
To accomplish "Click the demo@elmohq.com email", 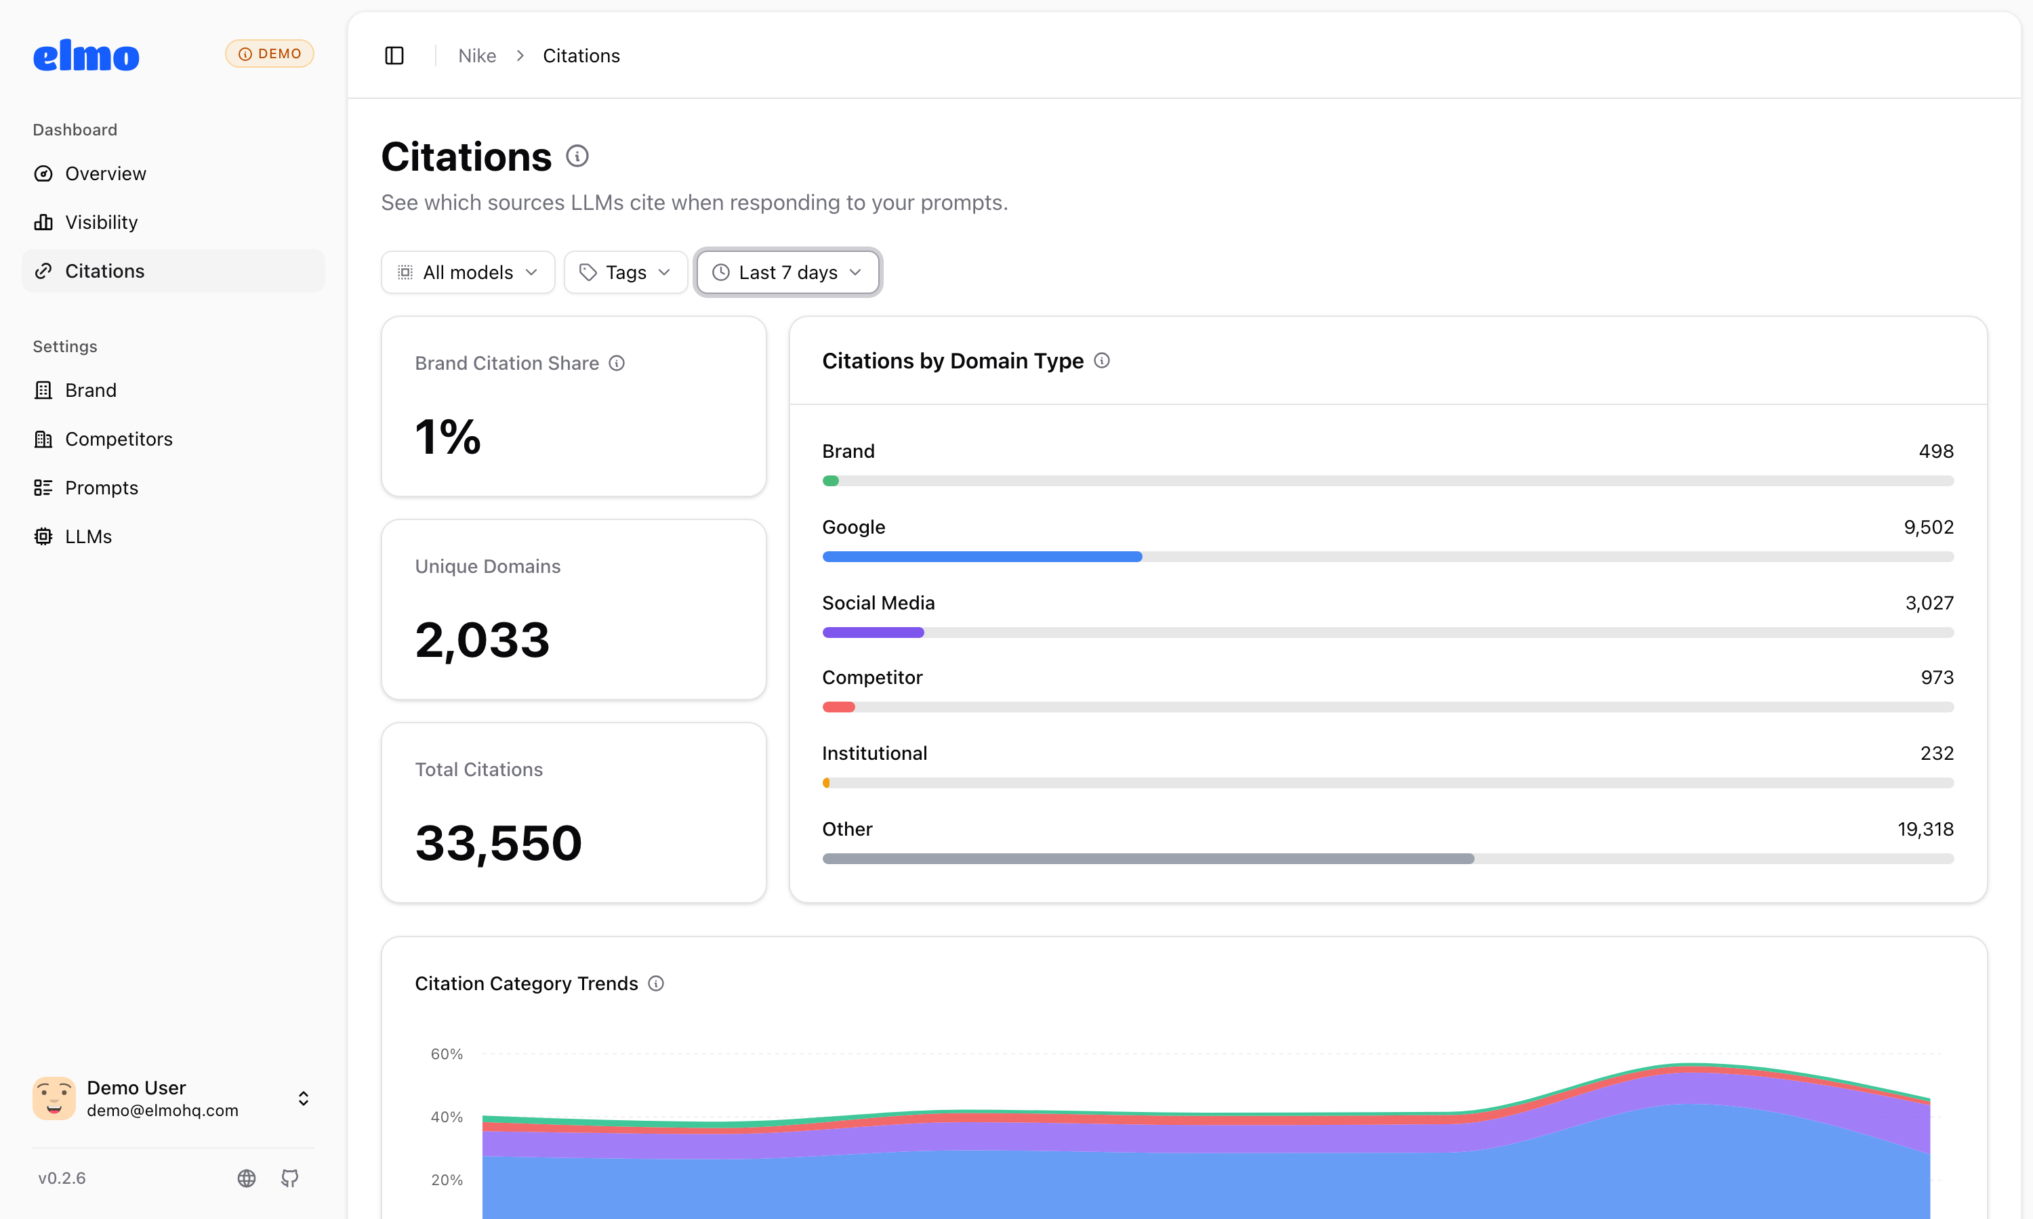I will tap(163, 1111).
